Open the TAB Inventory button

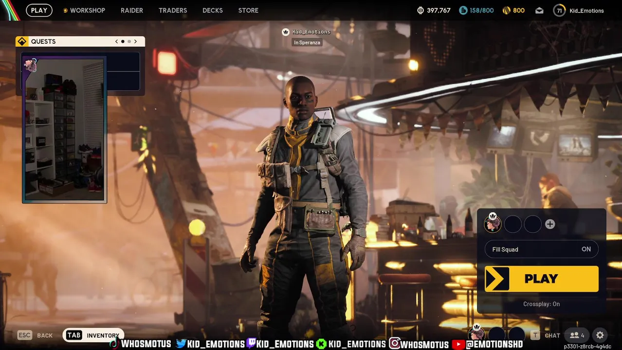(x=93, y=335)
